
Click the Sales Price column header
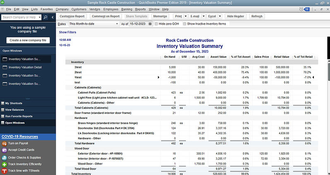262,57
